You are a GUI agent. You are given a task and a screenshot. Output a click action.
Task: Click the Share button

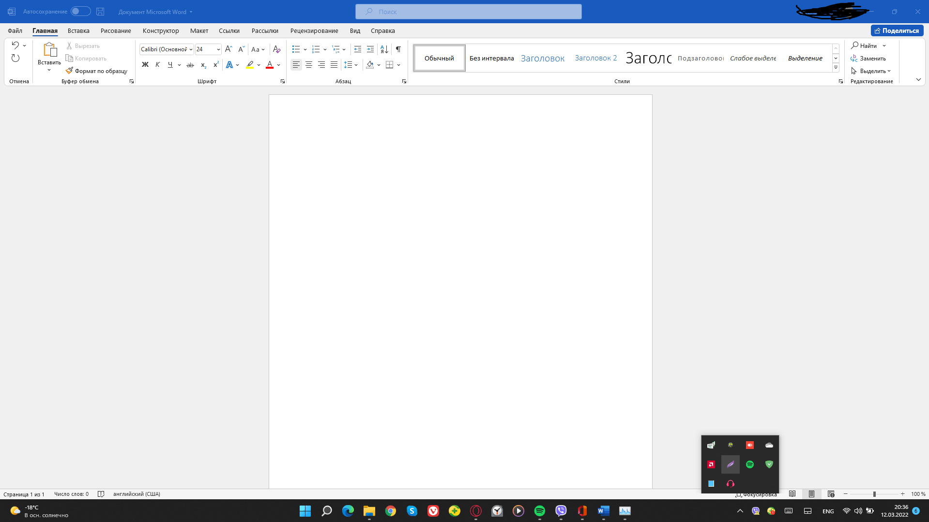[x=897, y=30]
